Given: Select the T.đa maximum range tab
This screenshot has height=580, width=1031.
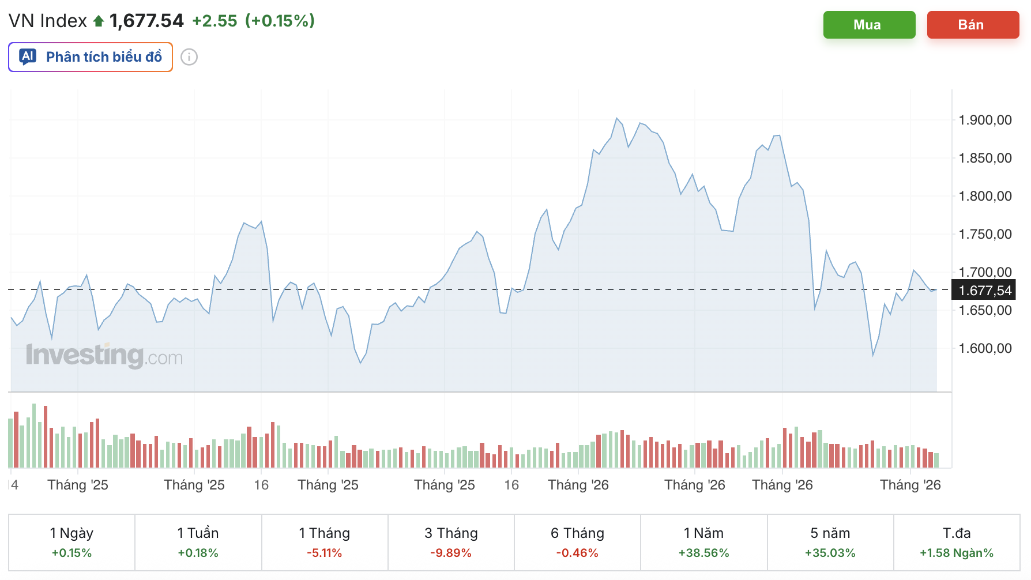Looking at the screenshot, I should pyautogui.click(x=957, y=542).
